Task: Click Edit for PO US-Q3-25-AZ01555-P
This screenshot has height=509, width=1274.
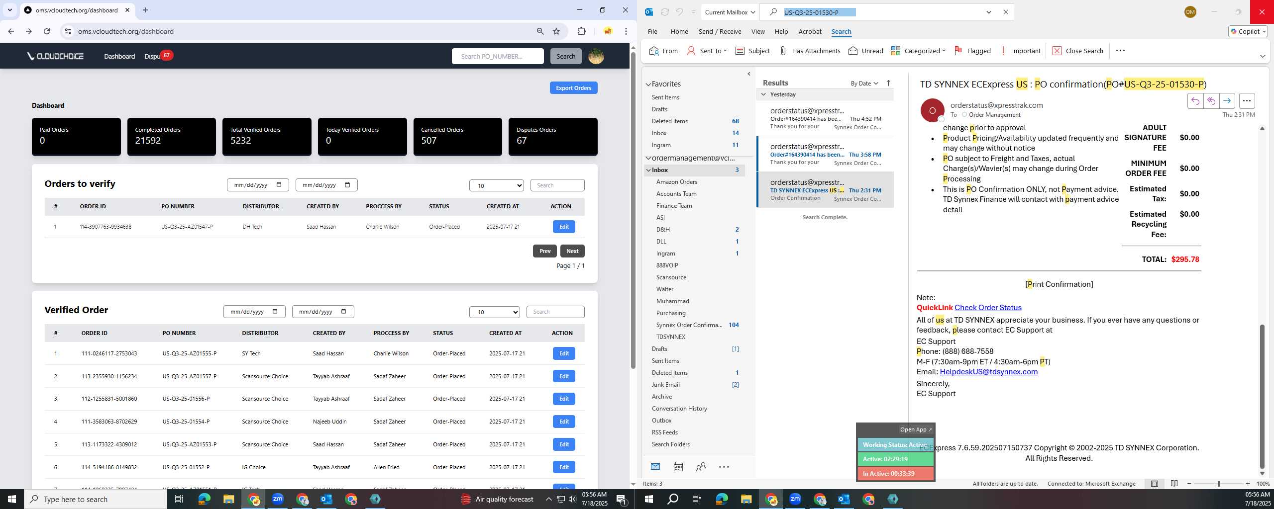Action: (x=564, y=353)
